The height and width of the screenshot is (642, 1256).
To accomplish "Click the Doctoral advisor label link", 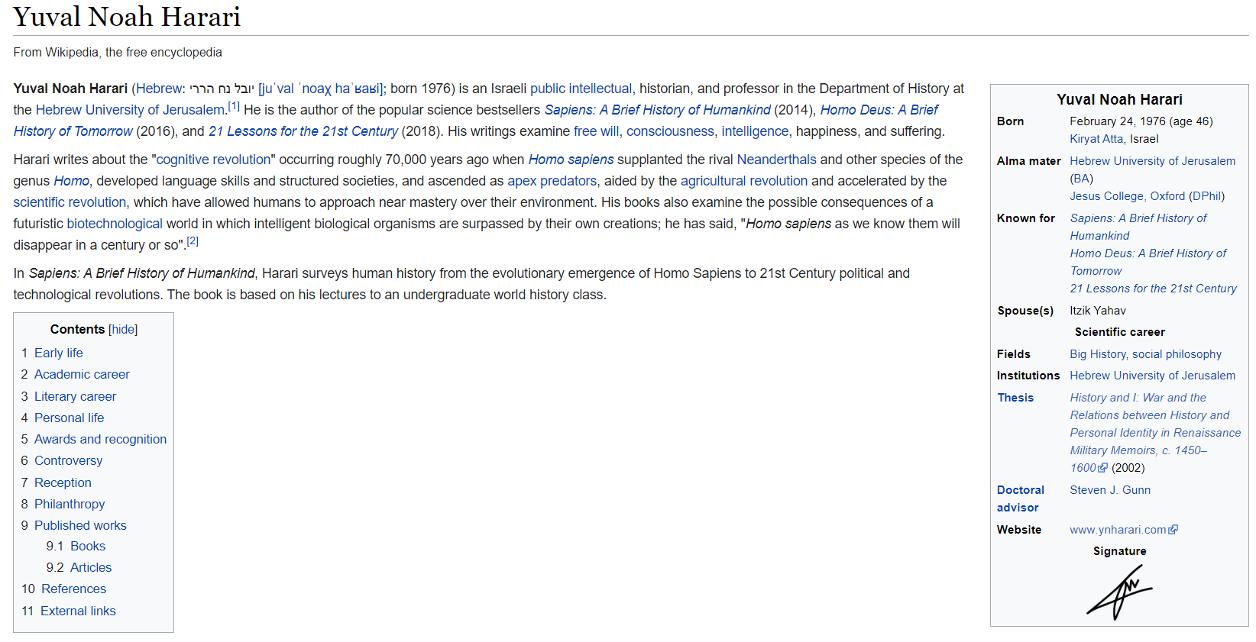I will [x=1020, y=498].
